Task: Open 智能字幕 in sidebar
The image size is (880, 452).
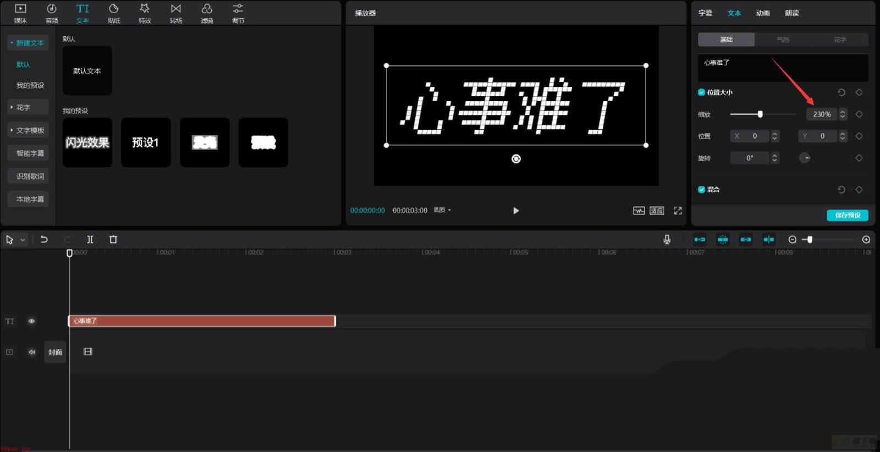Action: (28, 153)
